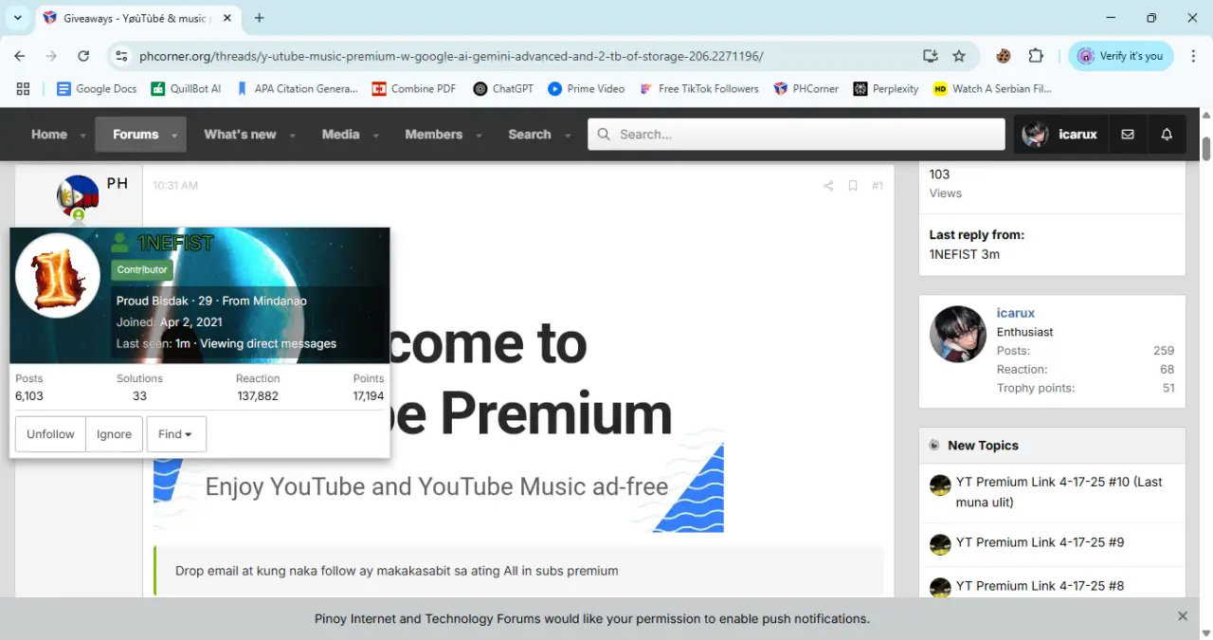Screen dimensions: 1213x640
Task: Expand the Search menu arrow
Action: [567, 136]
